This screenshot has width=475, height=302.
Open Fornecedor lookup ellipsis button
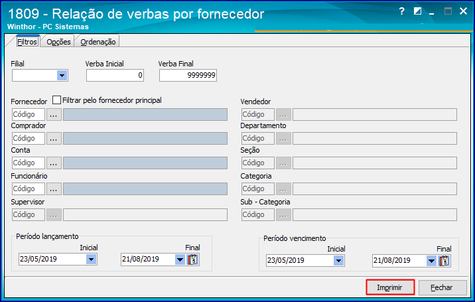click(x=54, y=115)
